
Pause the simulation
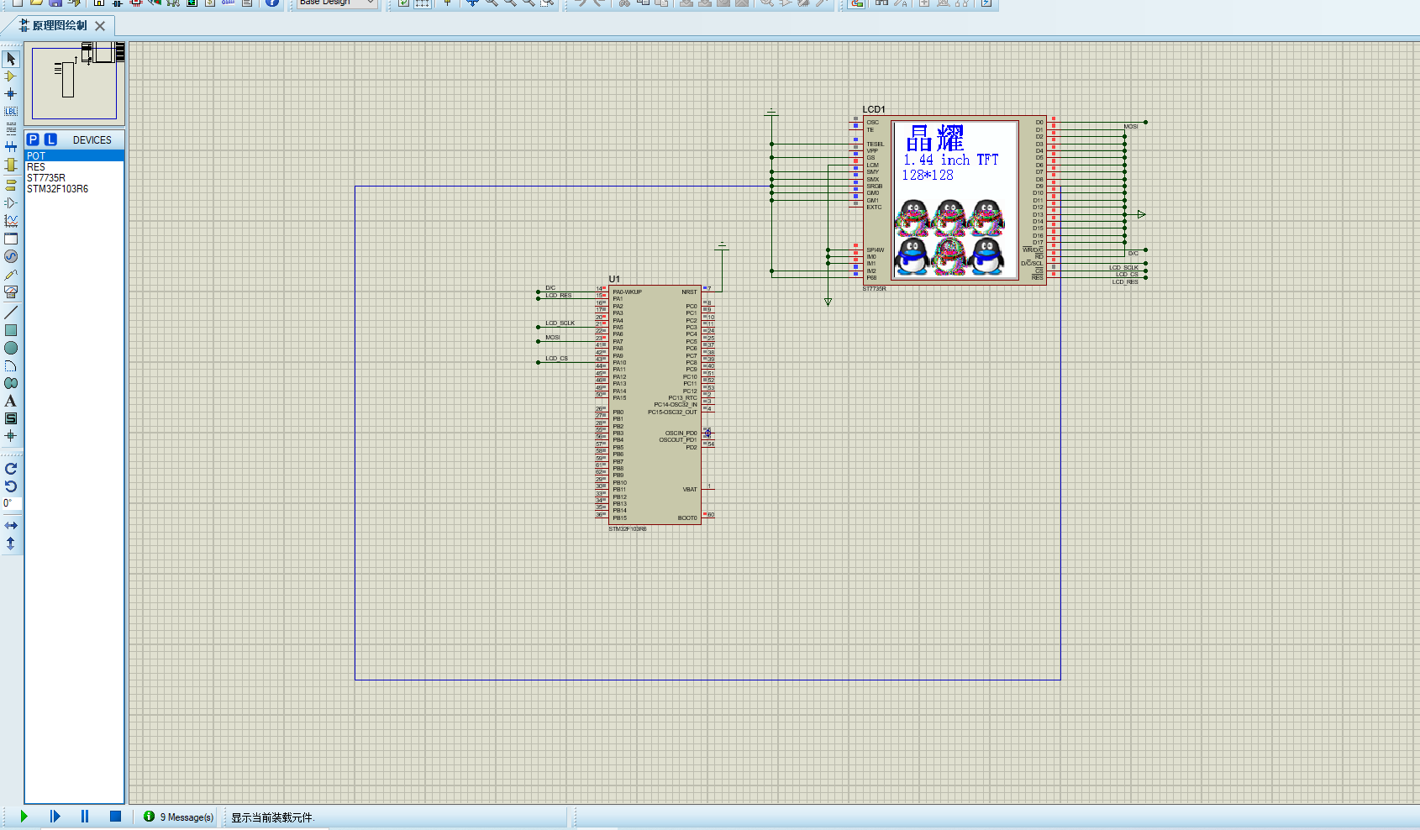tap(85, 816)
